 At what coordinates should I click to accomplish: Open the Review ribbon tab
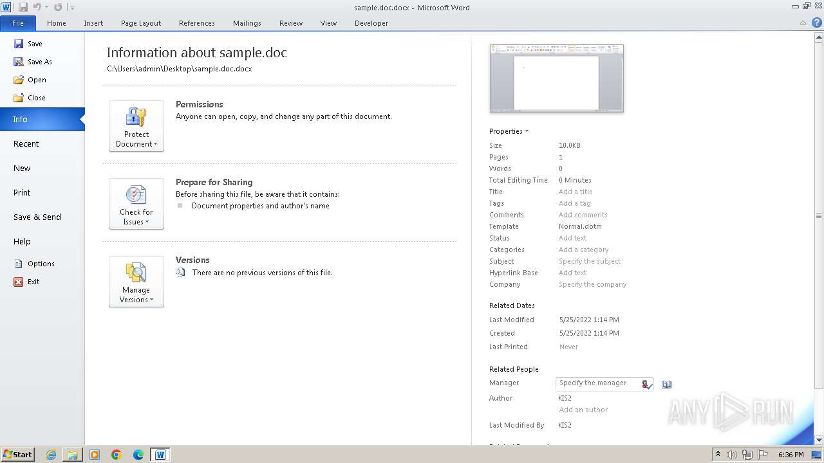point(291,23)
